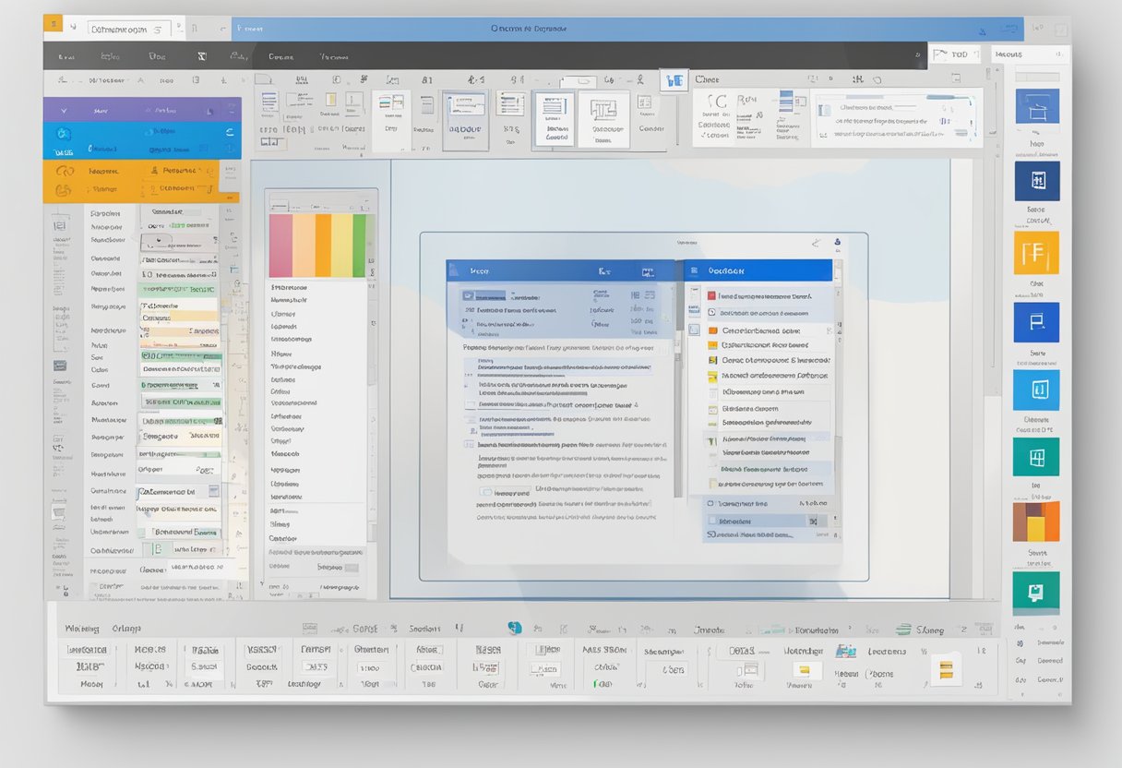
Task: Click the light blue bracketed-number sidebar tile
Action: 1035,390
